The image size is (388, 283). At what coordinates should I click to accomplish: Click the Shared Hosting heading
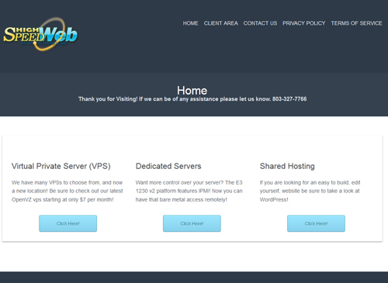click(287, 166)
